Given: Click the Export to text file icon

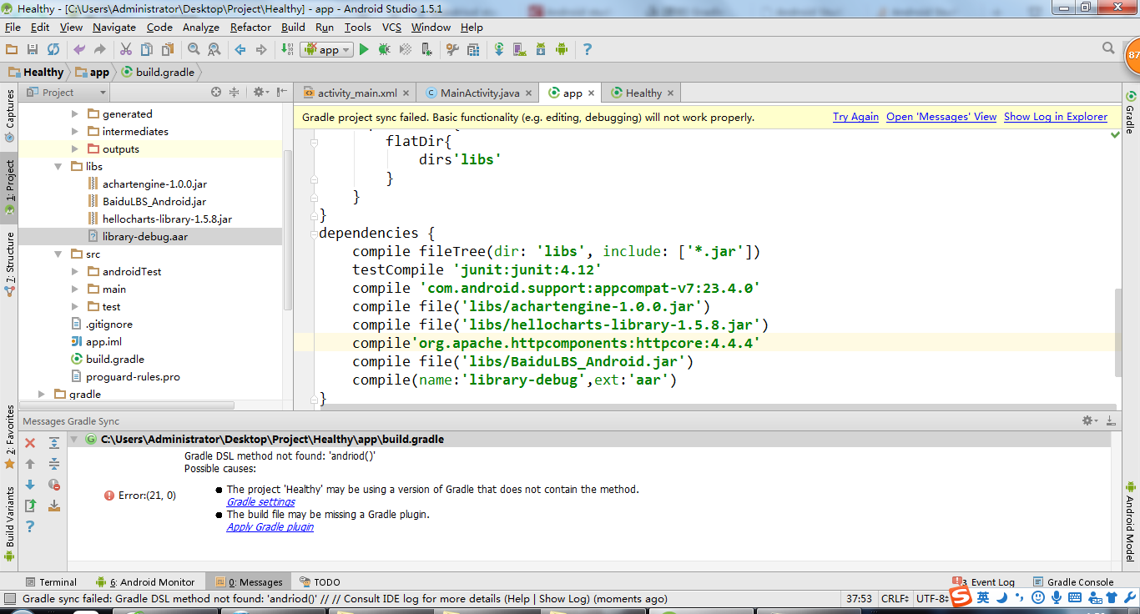Looking at the screenshot, I should (30, 506).
